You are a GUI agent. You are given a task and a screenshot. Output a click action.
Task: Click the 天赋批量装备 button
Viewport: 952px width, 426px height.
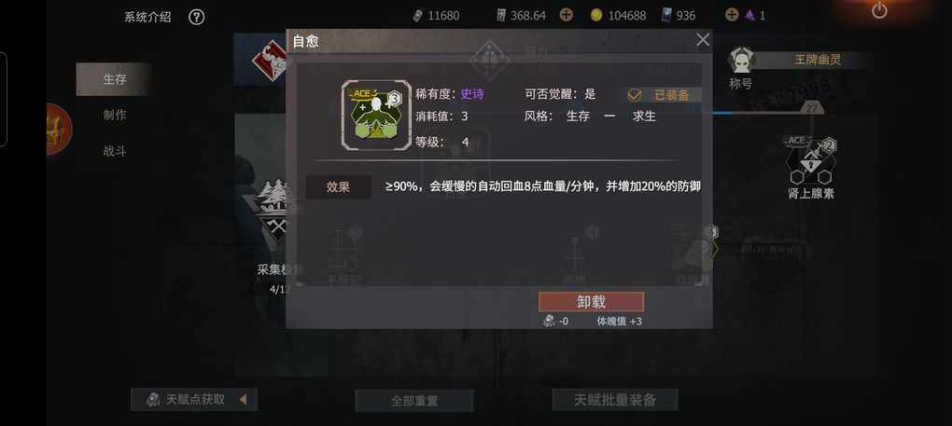(615, 400)
